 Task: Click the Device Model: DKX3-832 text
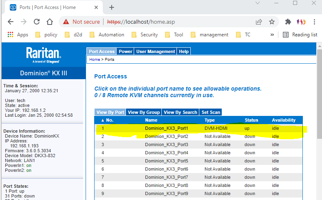30,156
